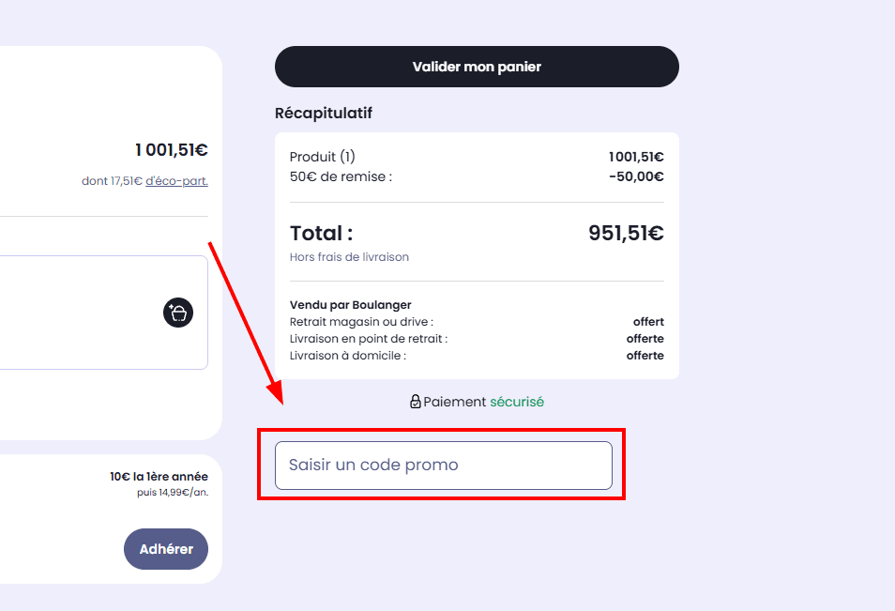
Task: Click the Livraison en point de retrait row
Action: point(369,339)
